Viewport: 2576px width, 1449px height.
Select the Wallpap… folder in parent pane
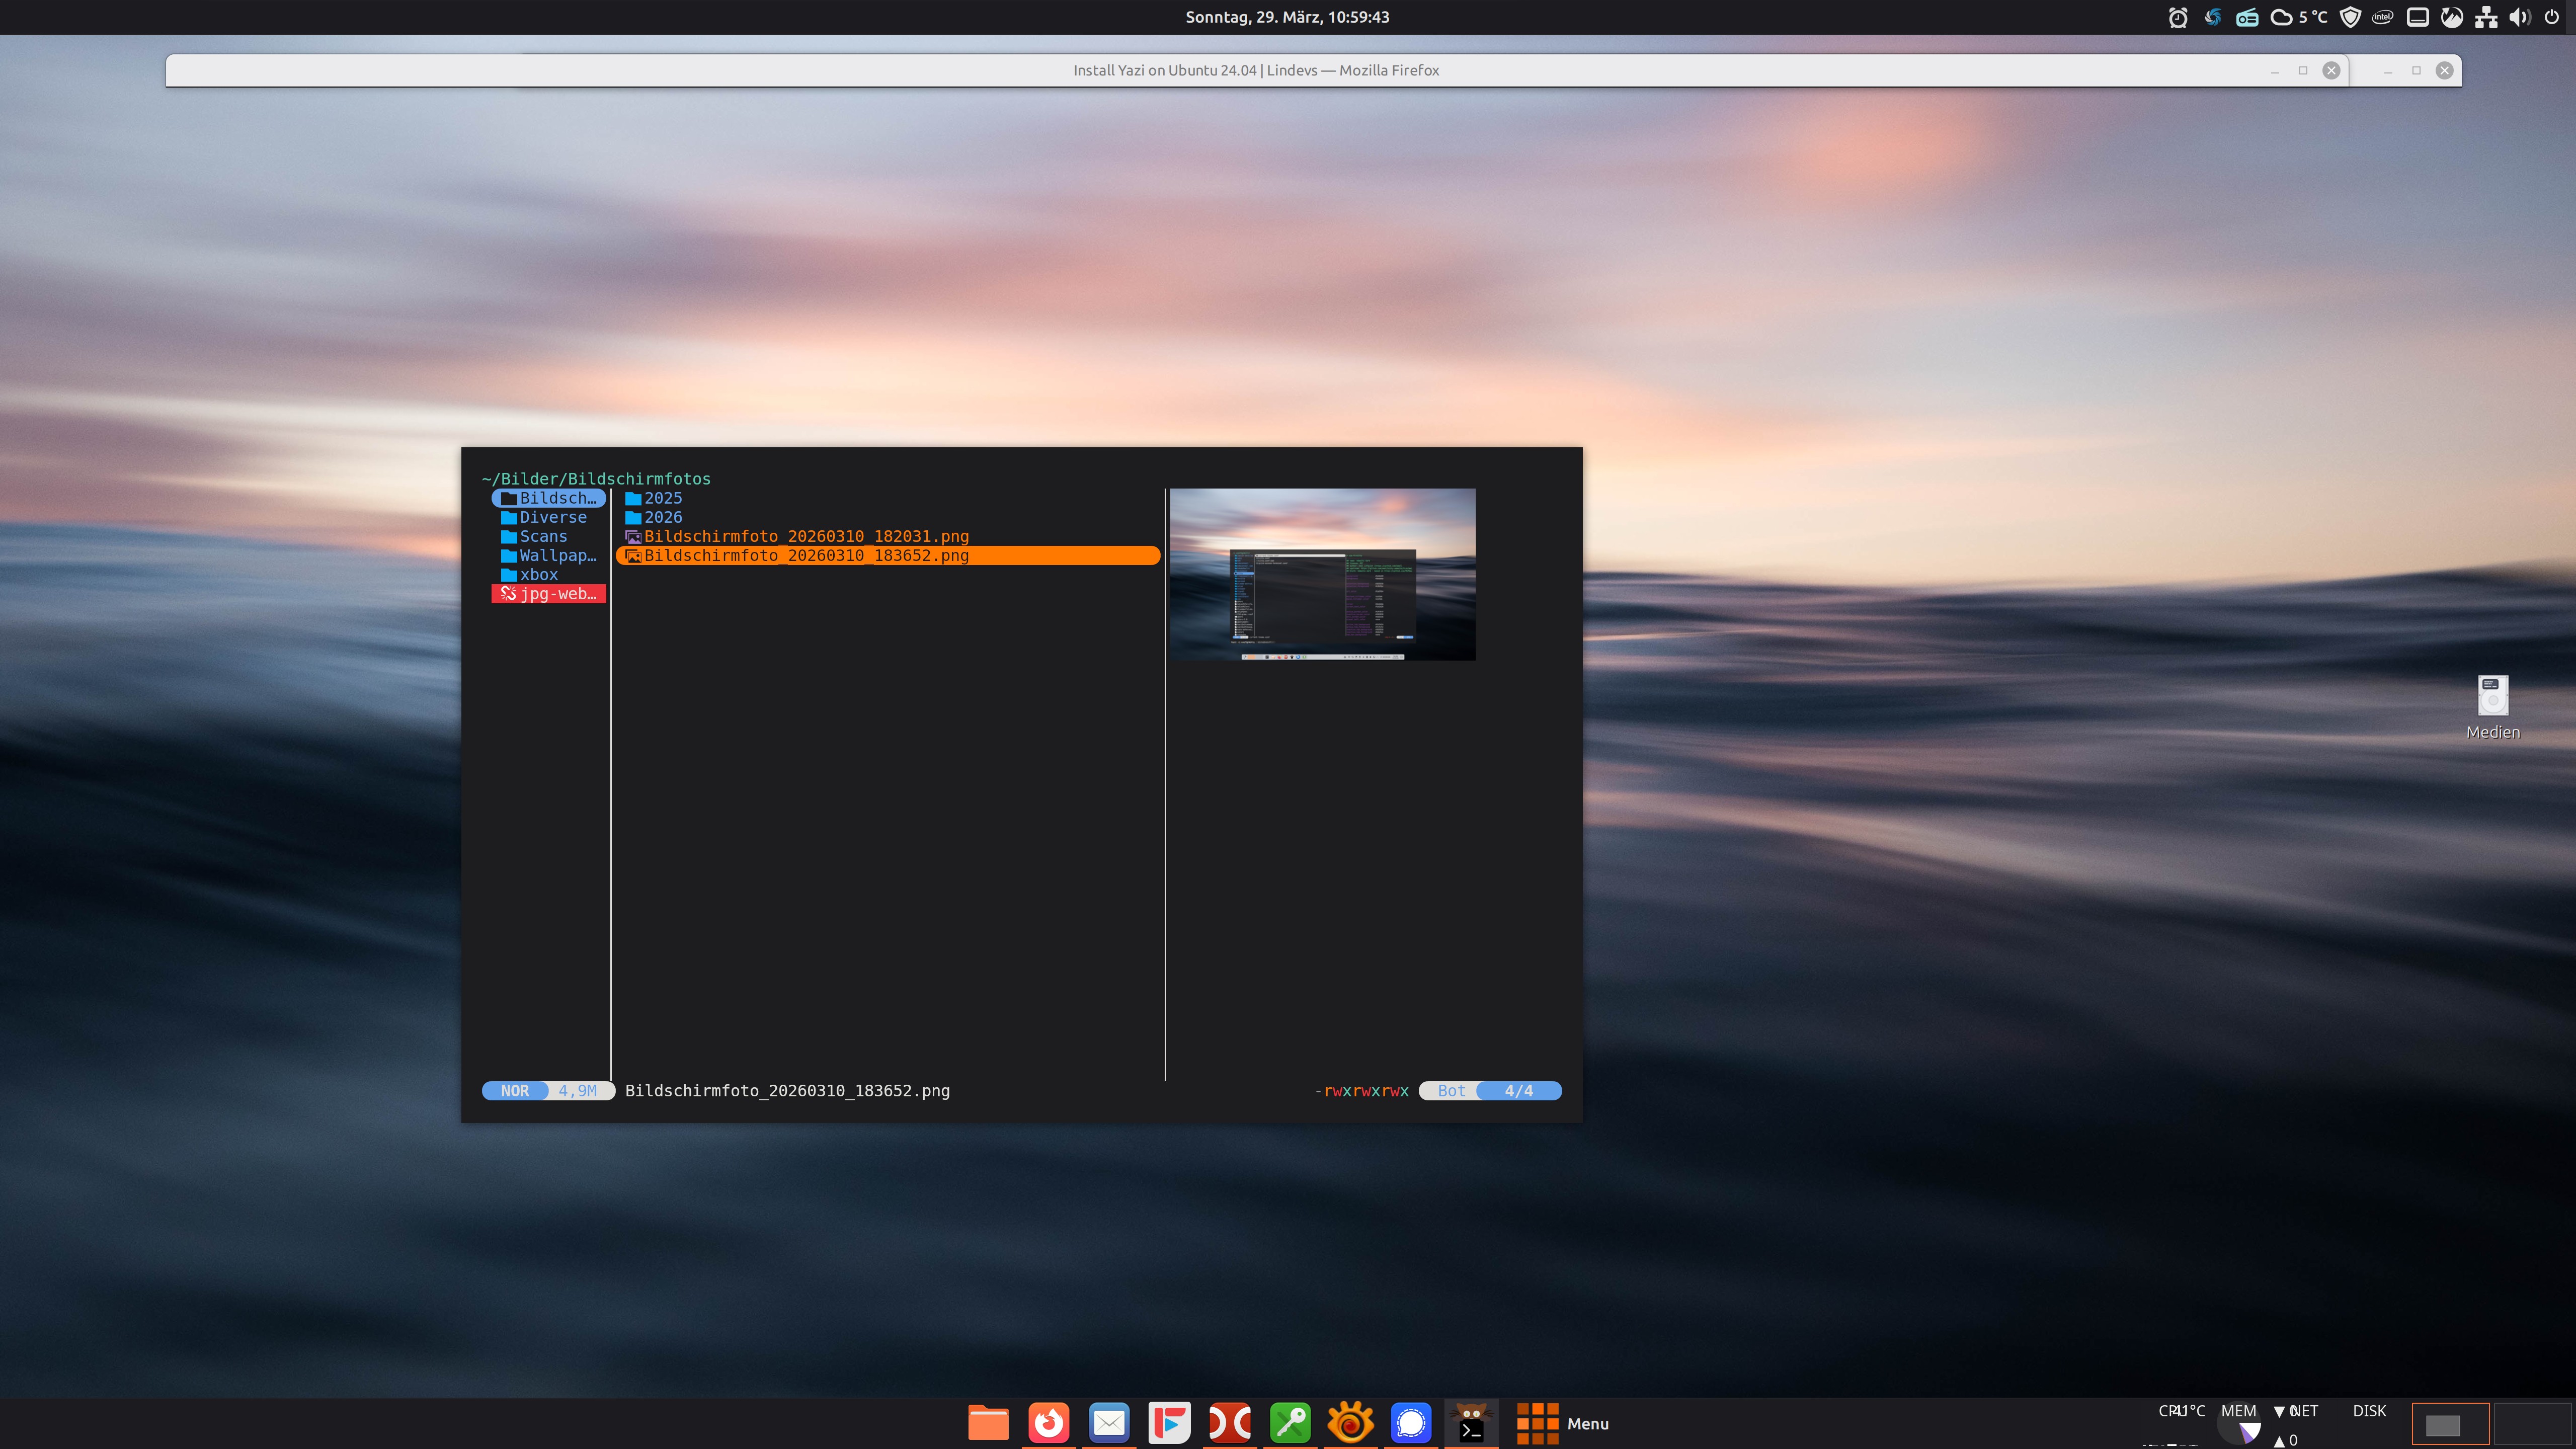[x=557, y=555]
